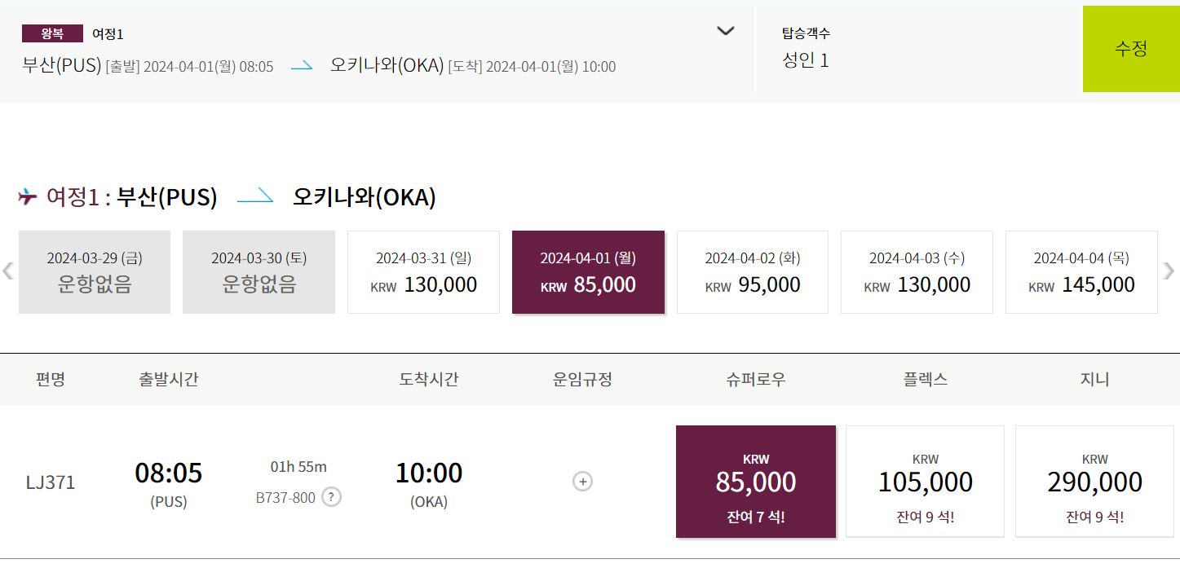Pick the 지니 fare of KRW 290,000

click(x=1094, y=481)
